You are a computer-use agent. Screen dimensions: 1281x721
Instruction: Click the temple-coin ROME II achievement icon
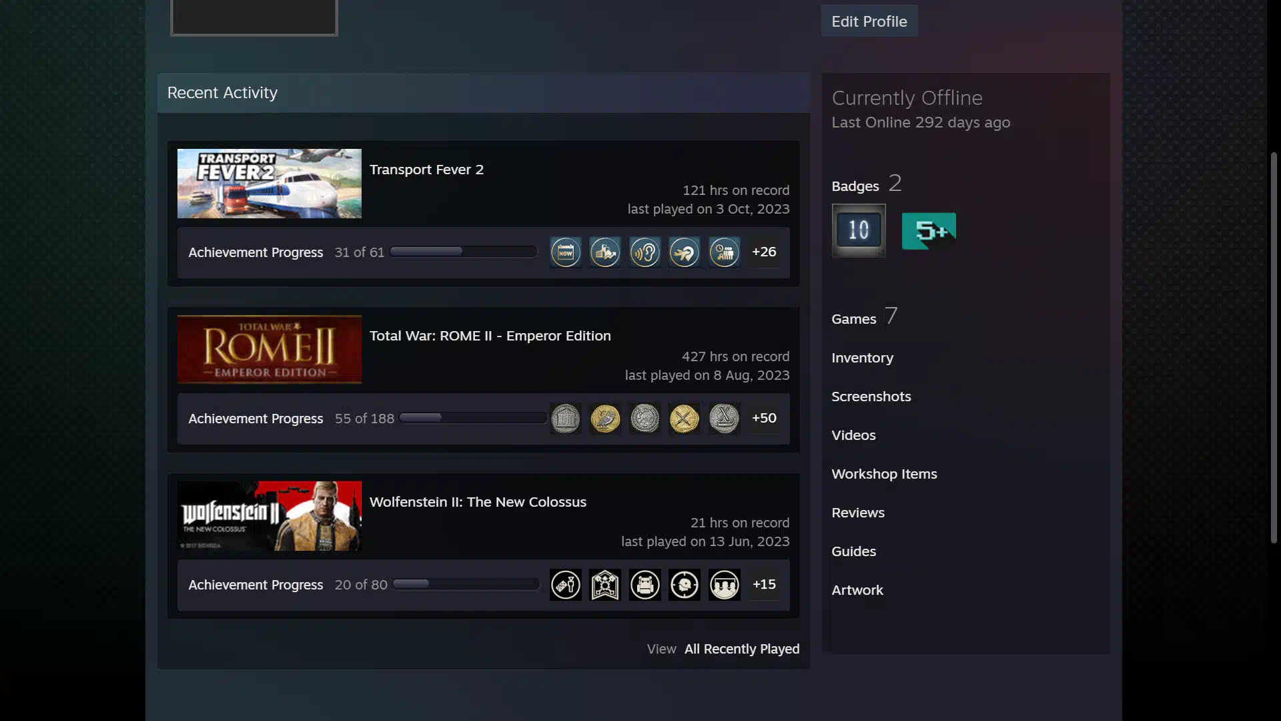(565, 419)
